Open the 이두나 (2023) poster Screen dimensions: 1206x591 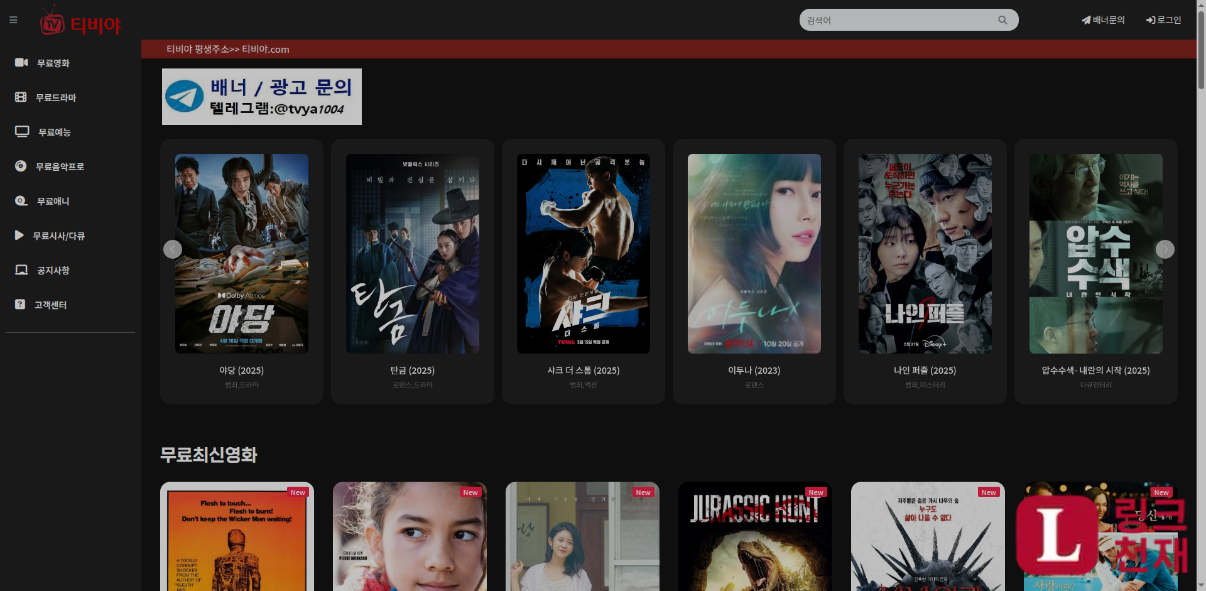[x=754, y=254]
